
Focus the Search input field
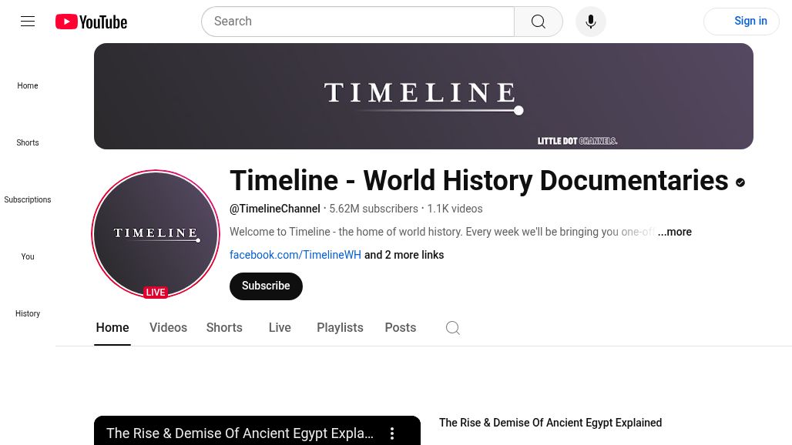tap(358, 22)
